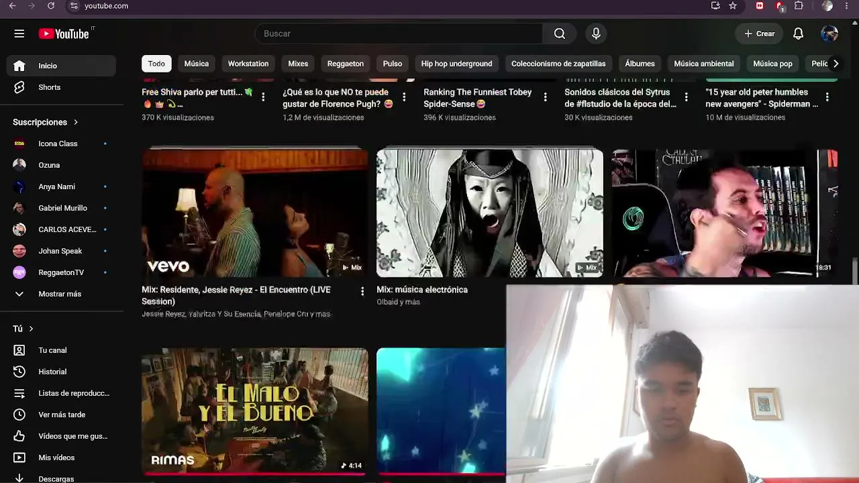Open the Ranking The Funniest Tobey title
Viewport: 859px width, 483px height.
click(x=478, y=98)
